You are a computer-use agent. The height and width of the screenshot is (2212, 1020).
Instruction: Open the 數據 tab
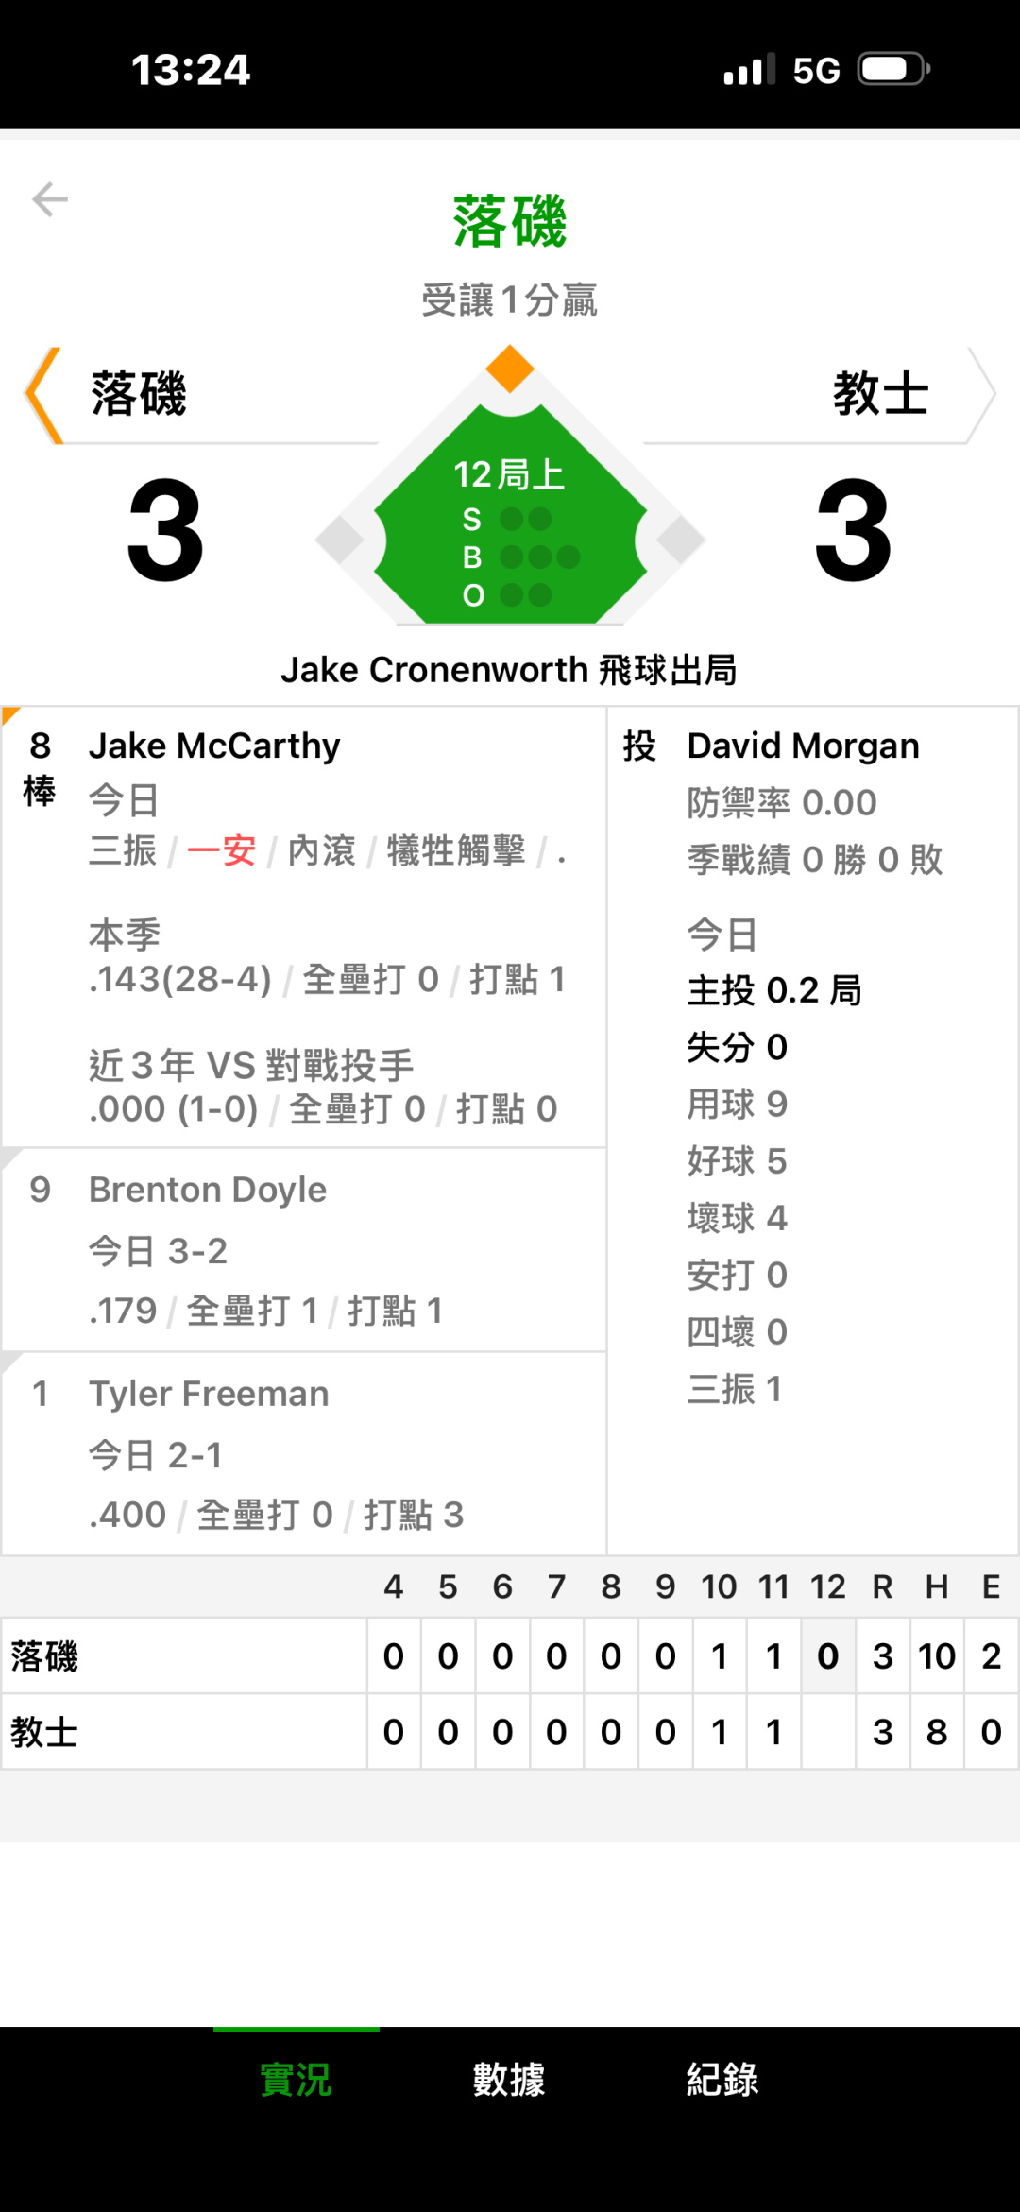coord(509,2080)
